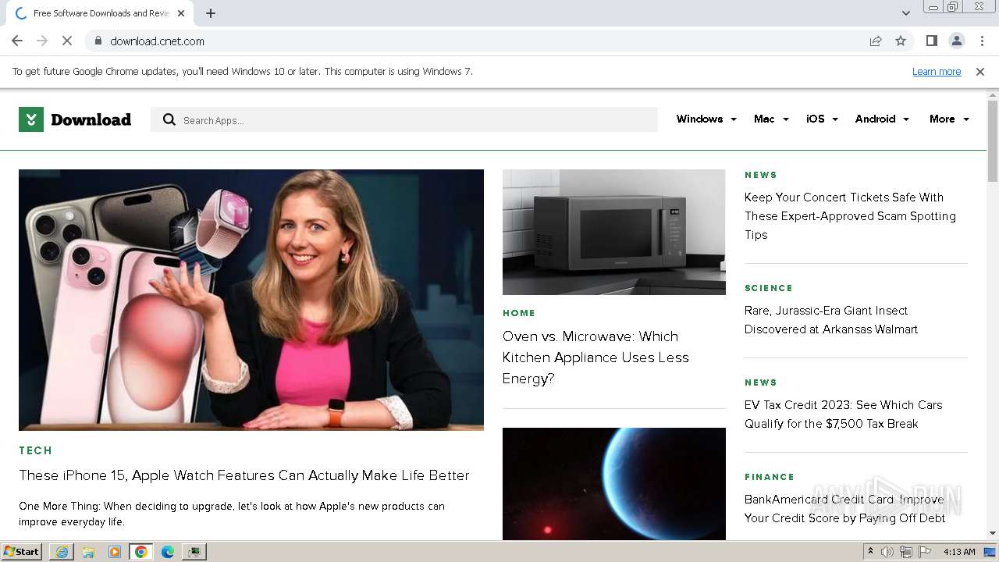
Task: Click the taskbar clock 4:13 AM
Action: coord(959,552)
